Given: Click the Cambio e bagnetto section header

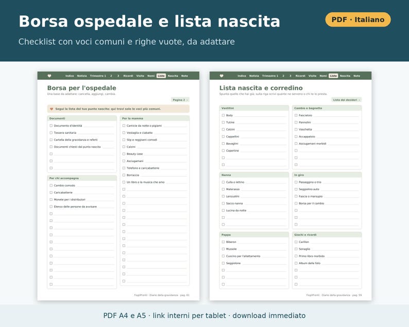Looking at the screenshot, I should [327, 108].
